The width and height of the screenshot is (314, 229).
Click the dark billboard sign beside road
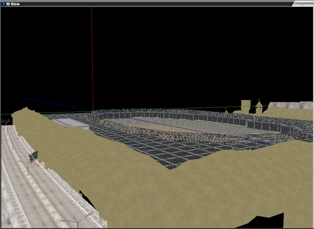[33, 156]
